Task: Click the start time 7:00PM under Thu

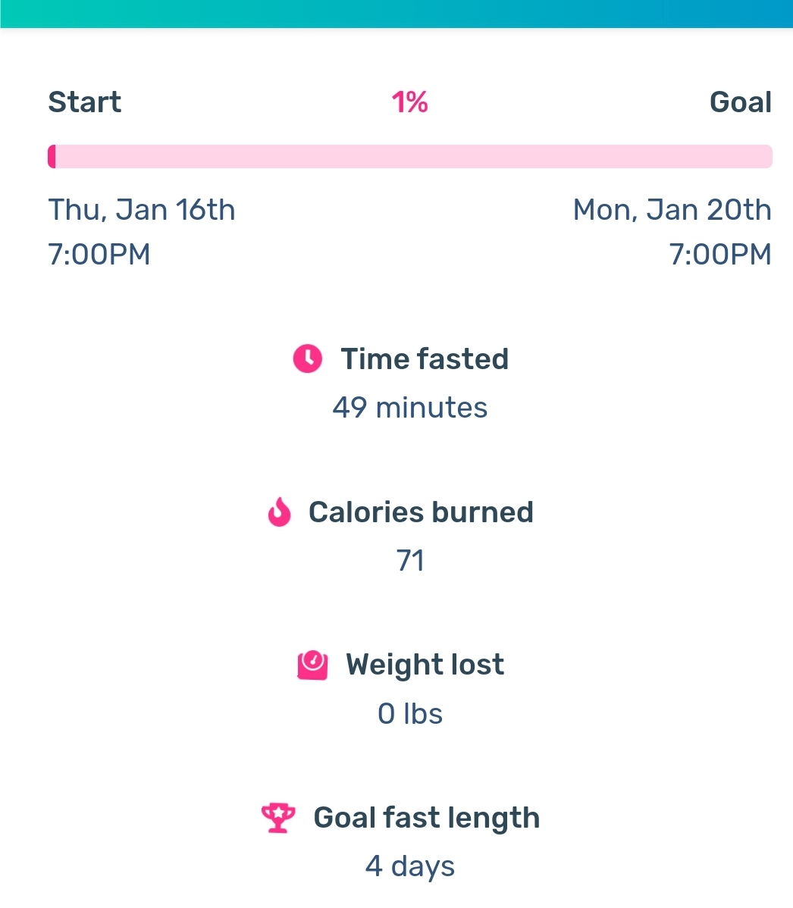Action: [x=99, y=254]
